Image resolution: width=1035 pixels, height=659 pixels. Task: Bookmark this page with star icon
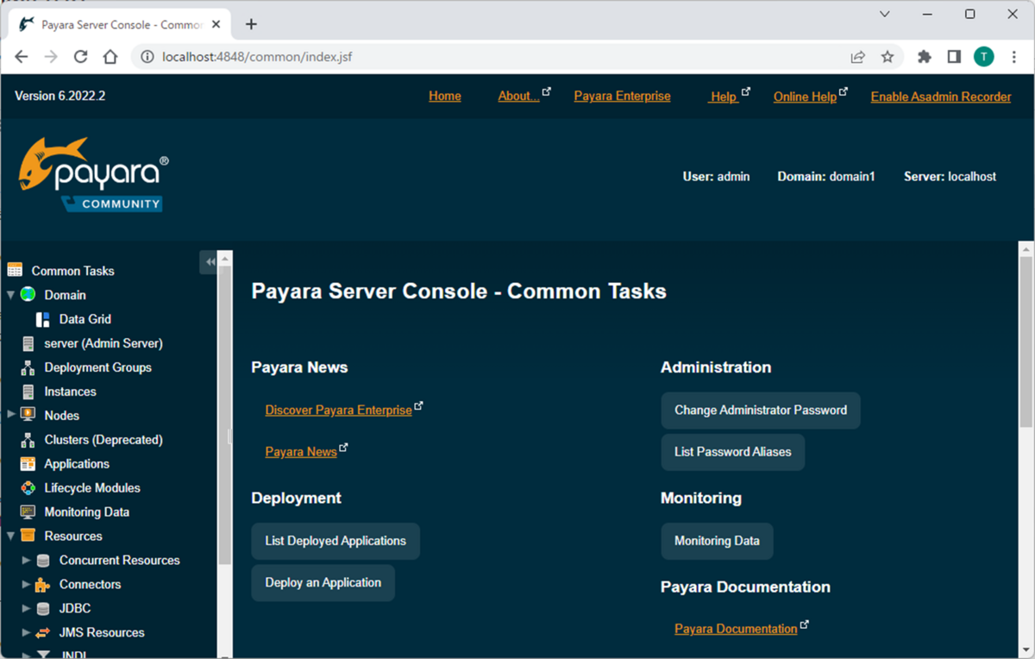(888, 57)
